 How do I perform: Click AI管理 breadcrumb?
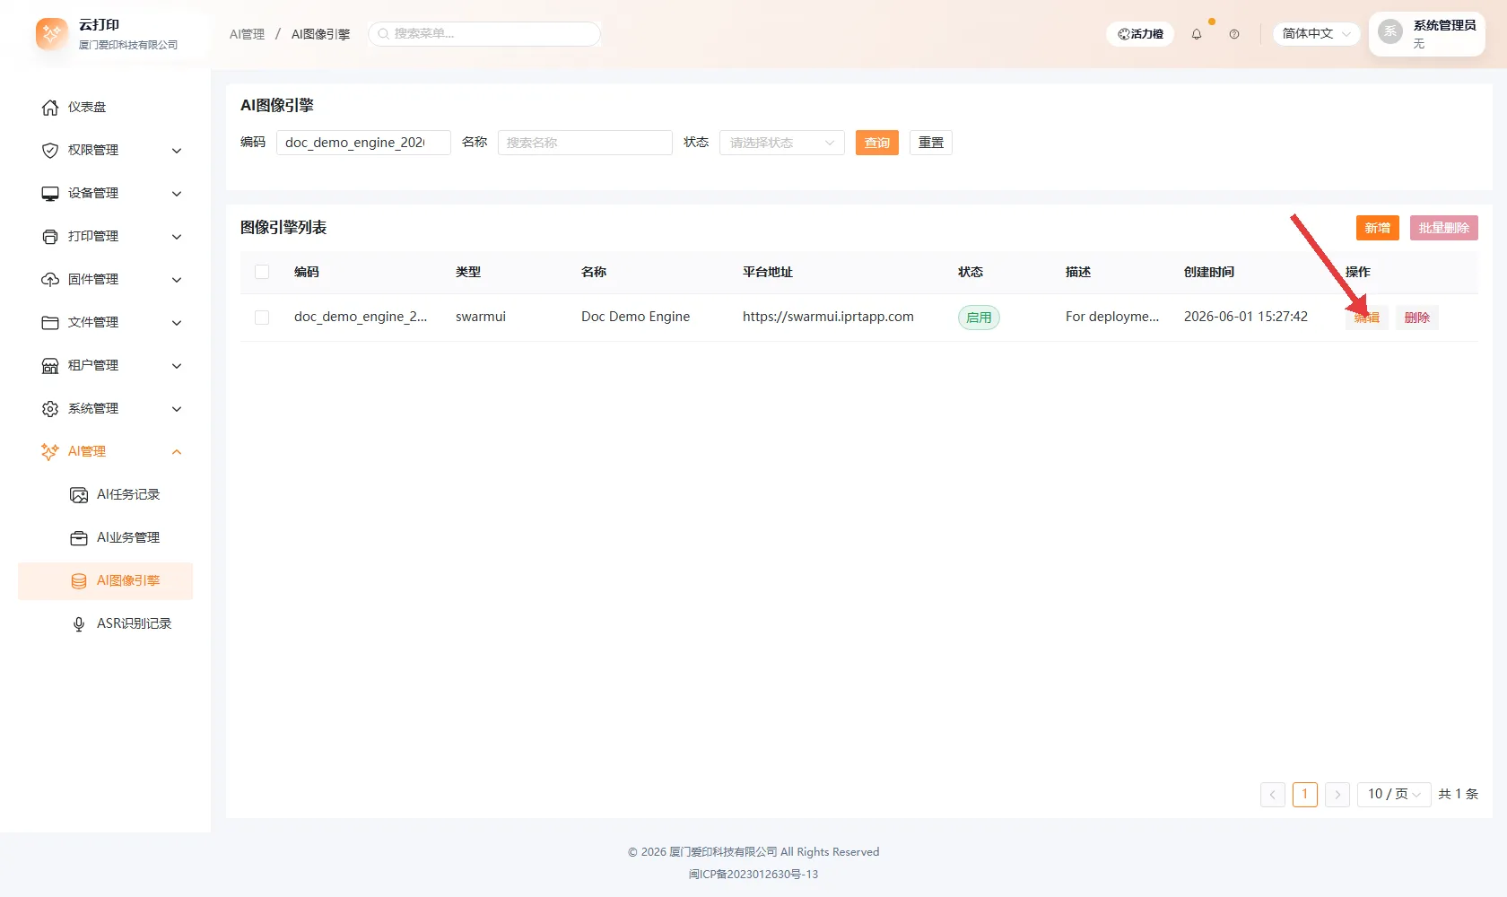(247, 34)
